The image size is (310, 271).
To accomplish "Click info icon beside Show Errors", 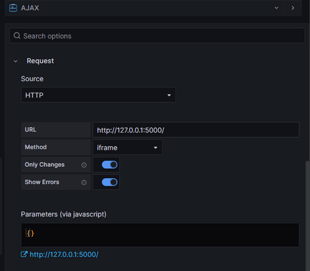I will 84,182.
